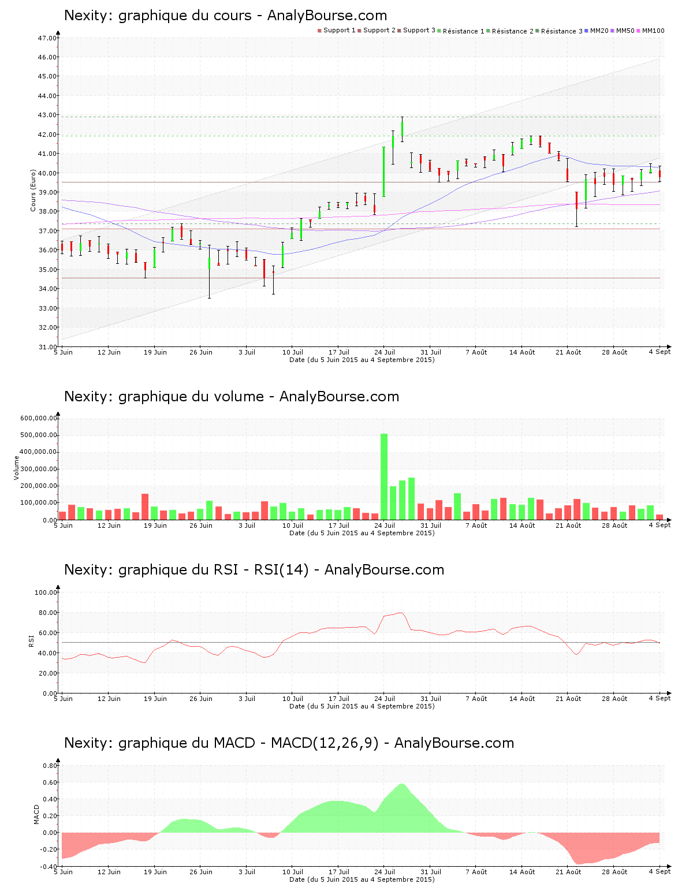Image resolution: width=693 pixels, height=895 pixels.
Task: Click the 31.00 price axis tick
Action: (47, 347)
